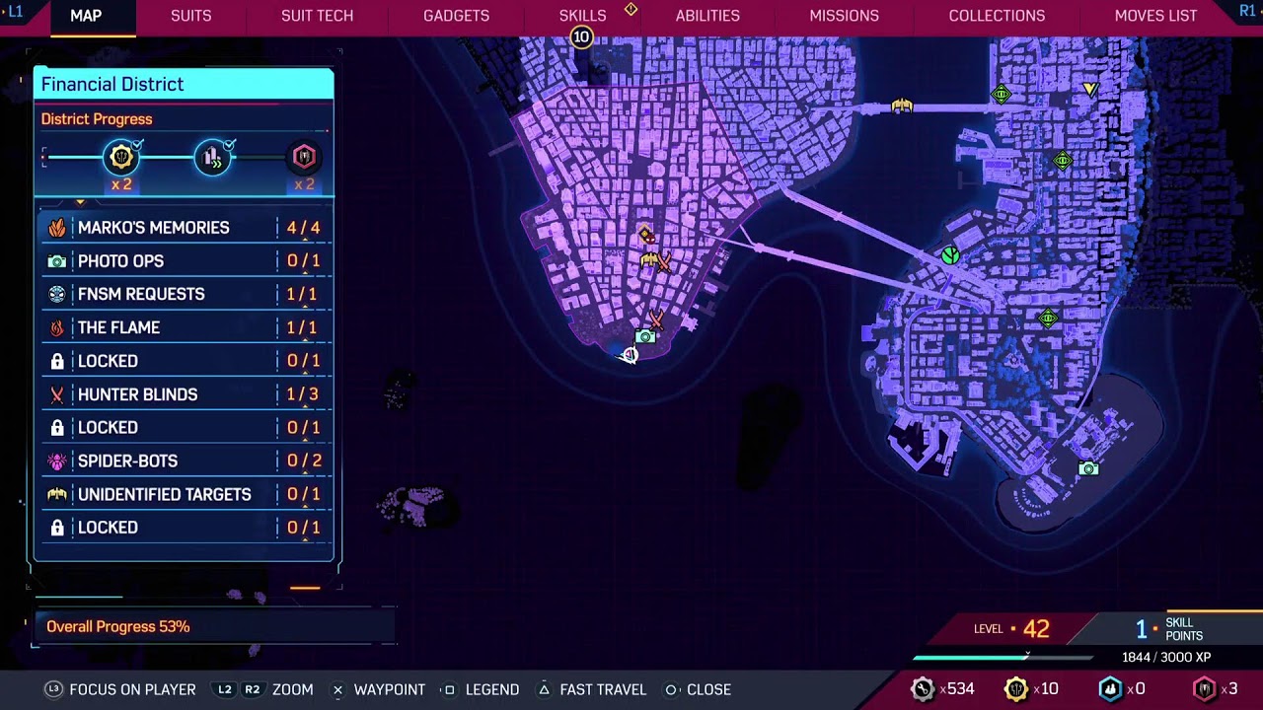Click the green diamond marker below the yellow triangle
The height and width of the screenshot is (710, 1263).
click(1063, 161)
